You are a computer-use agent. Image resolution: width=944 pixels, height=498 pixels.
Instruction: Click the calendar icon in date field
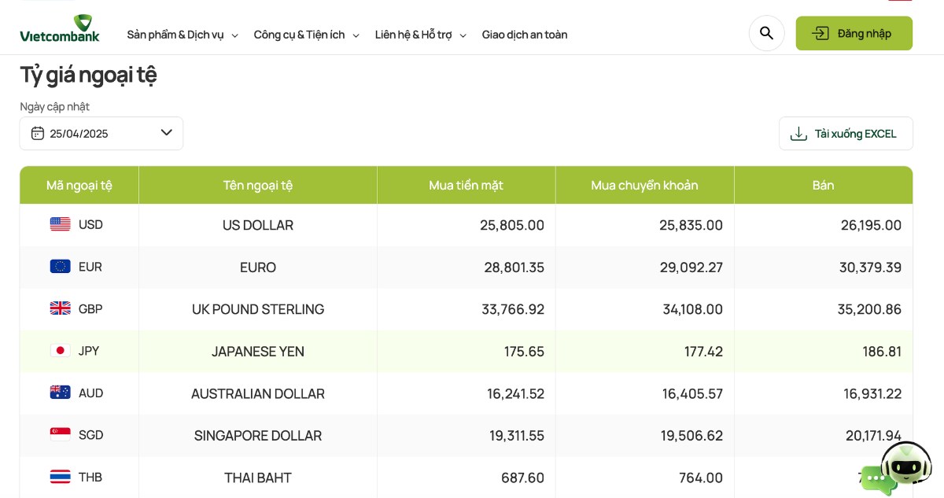pyautogui.click(x=37, y=133)
